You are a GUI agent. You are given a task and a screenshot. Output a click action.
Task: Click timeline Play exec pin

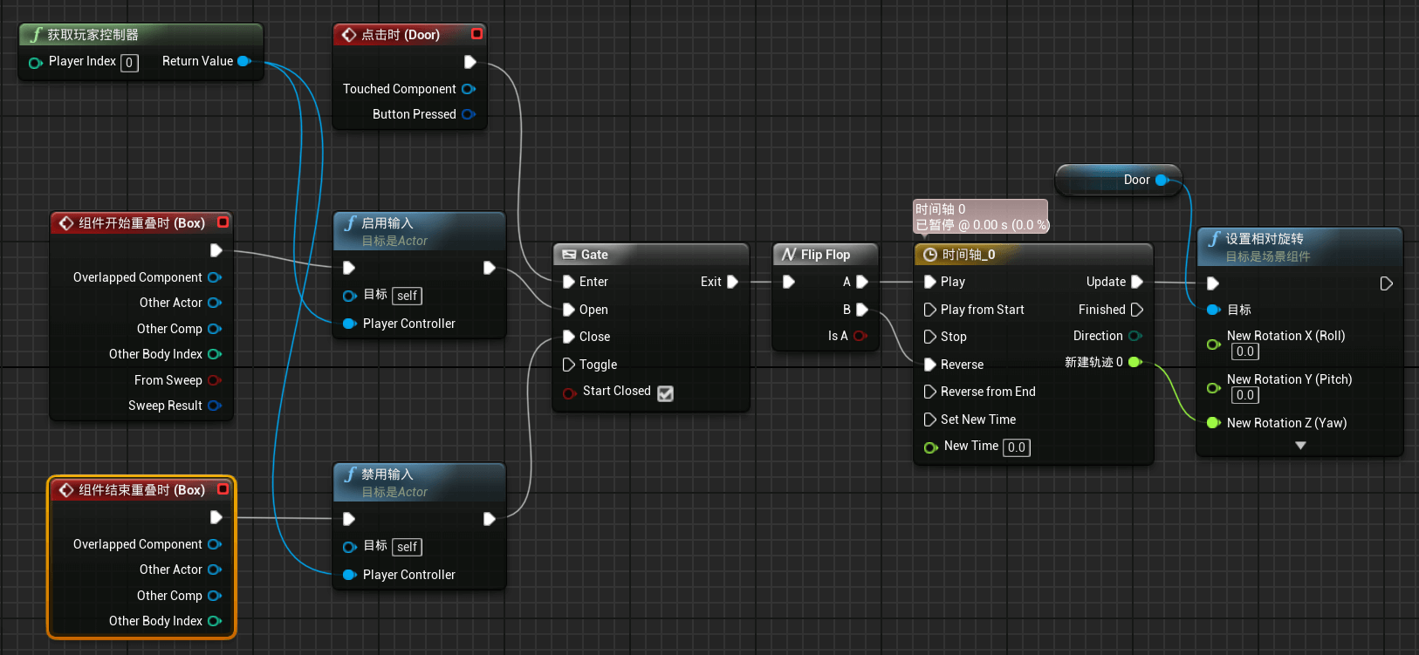pyautogui.click(x=930, y=282)
